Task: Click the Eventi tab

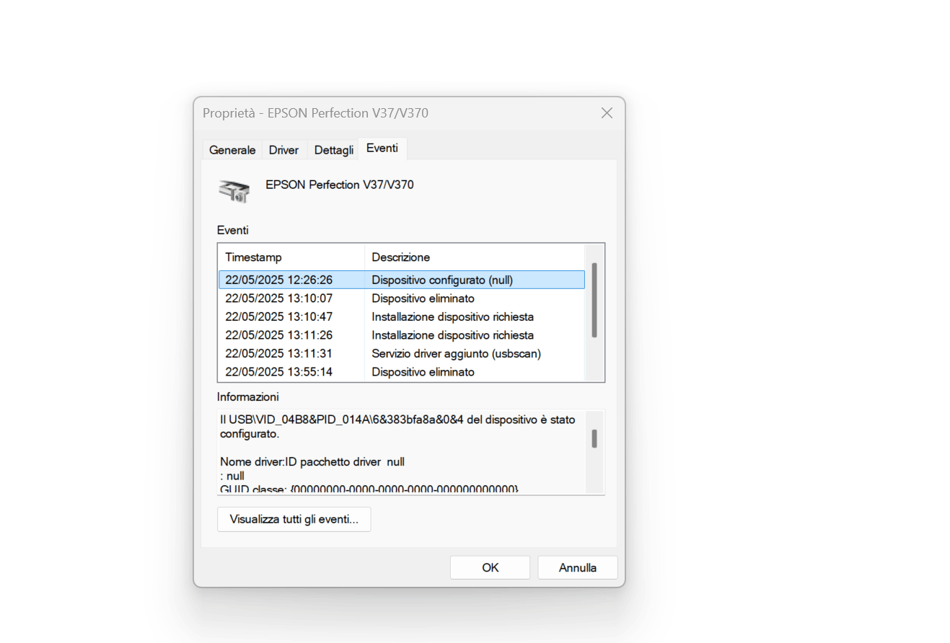Action: [x=382, y=148]
